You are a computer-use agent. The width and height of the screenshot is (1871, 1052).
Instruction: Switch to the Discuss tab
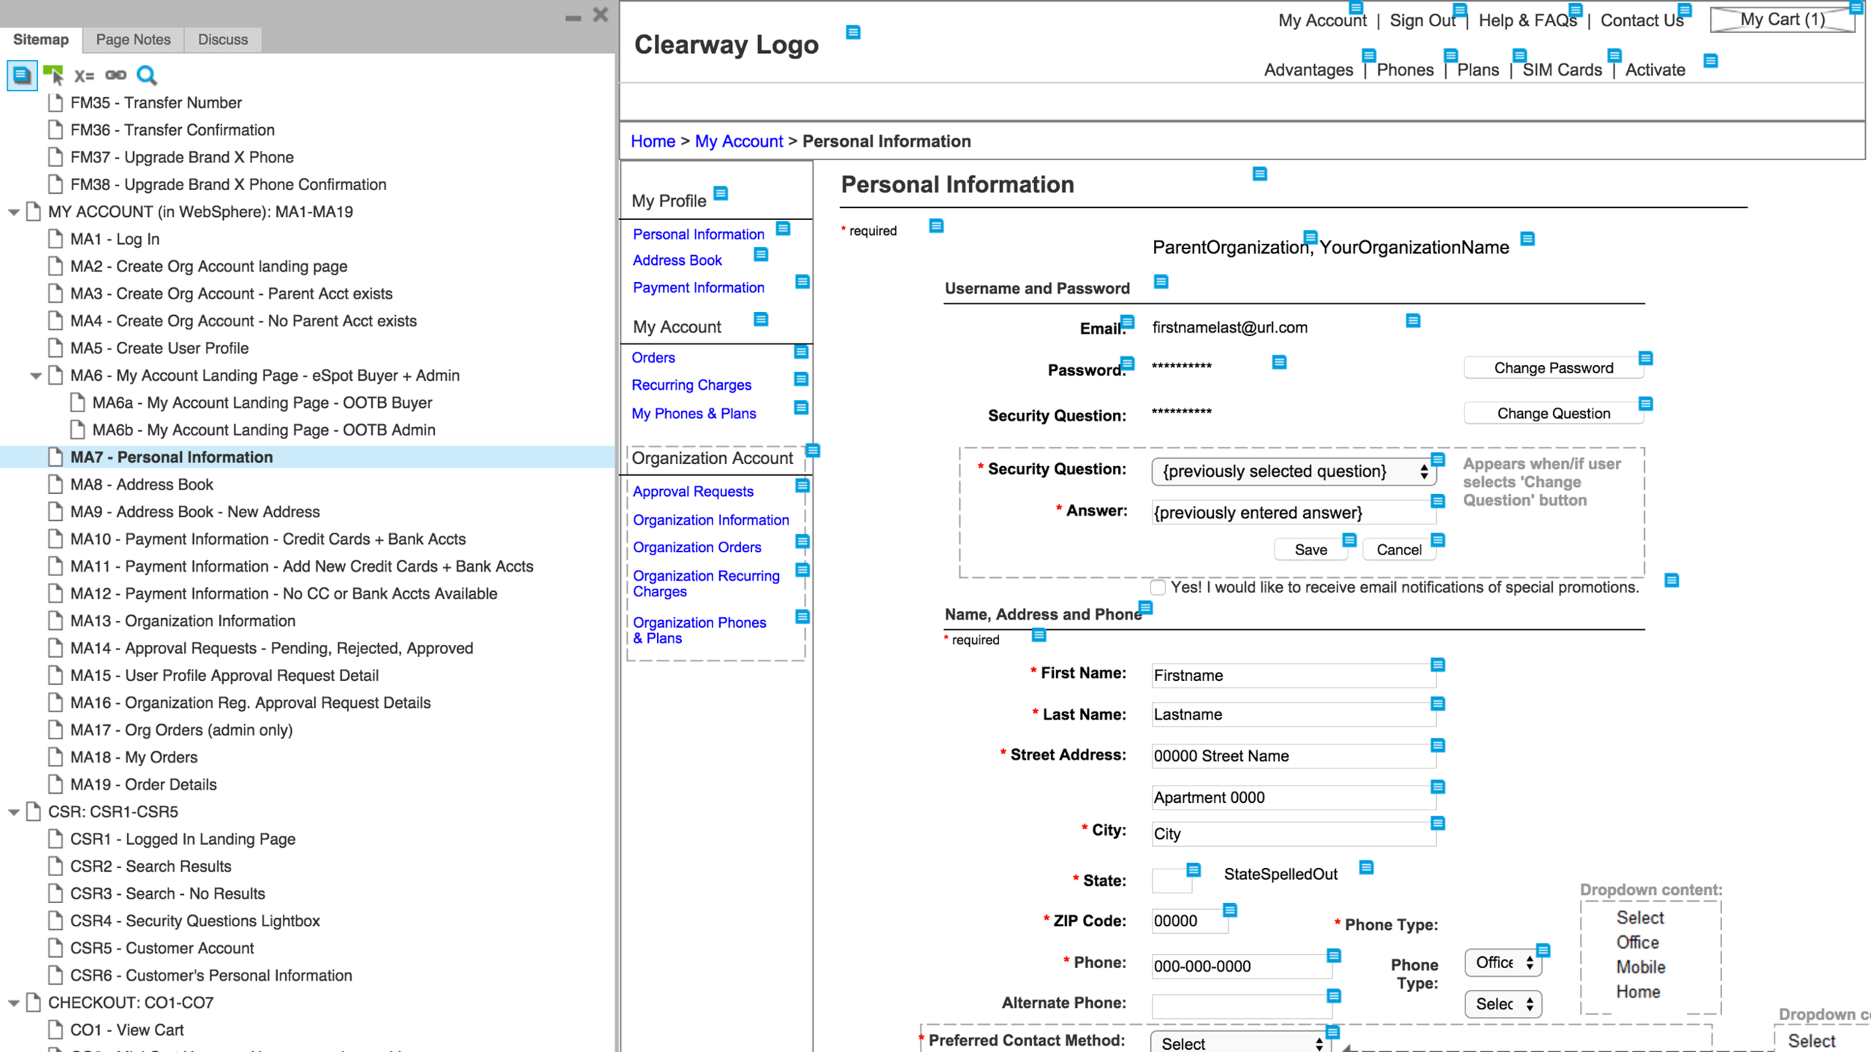(x=222, y=40)
